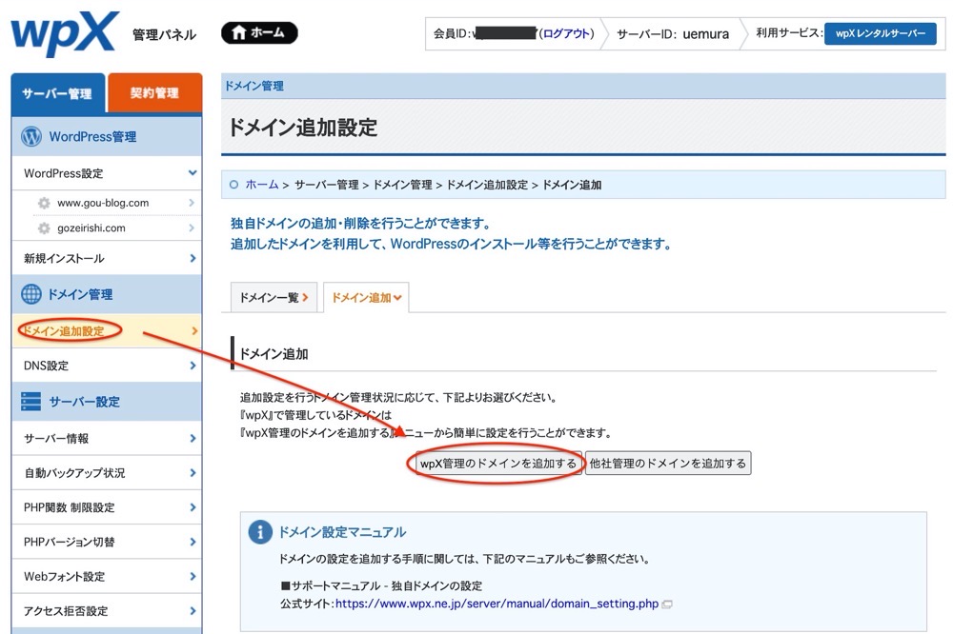Click the ドメイン追加設定 page heading

point(303,129)
